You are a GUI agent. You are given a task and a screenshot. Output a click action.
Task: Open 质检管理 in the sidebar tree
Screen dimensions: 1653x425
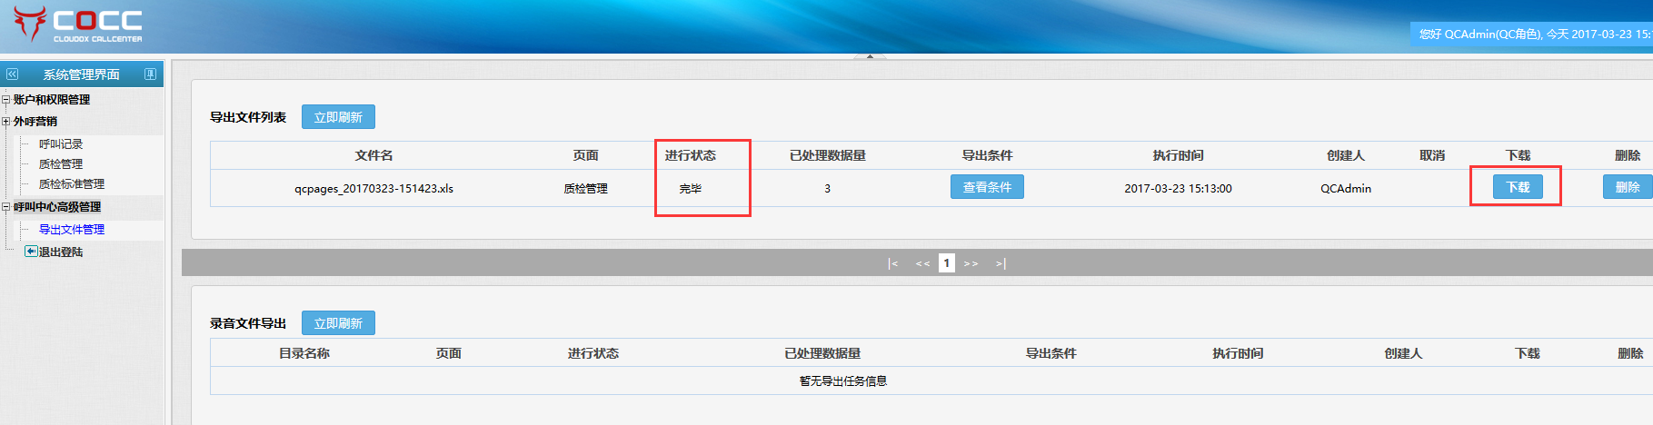click(x=61, y=164)
